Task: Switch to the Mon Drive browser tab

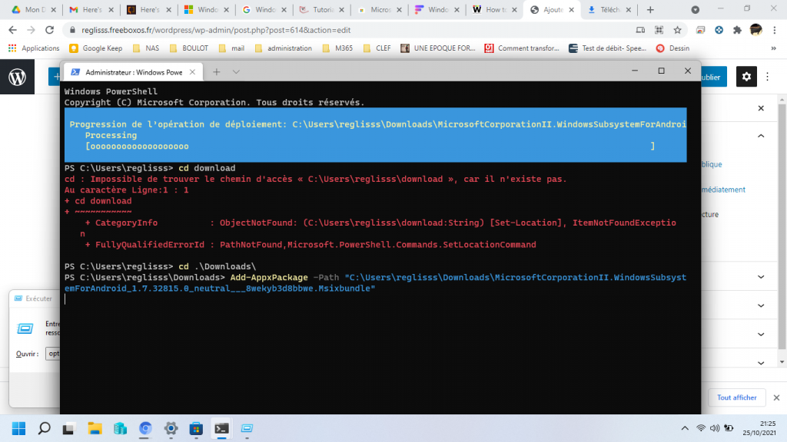Action: (31, 10)
